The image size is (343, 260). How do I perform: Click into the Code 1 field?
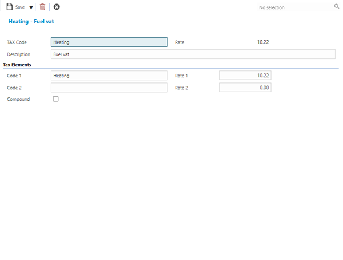[109, 76]
